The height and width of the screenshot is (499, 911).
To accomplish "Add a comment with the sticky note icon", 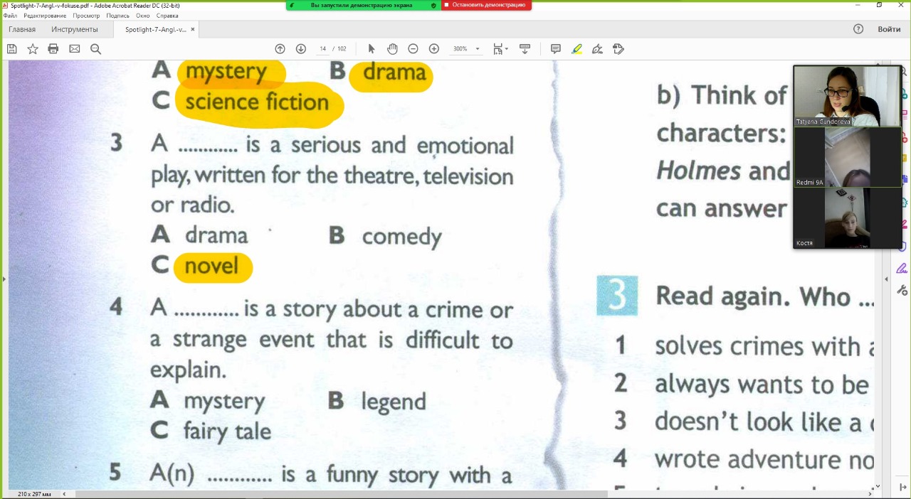I will [x=556, y=49].
